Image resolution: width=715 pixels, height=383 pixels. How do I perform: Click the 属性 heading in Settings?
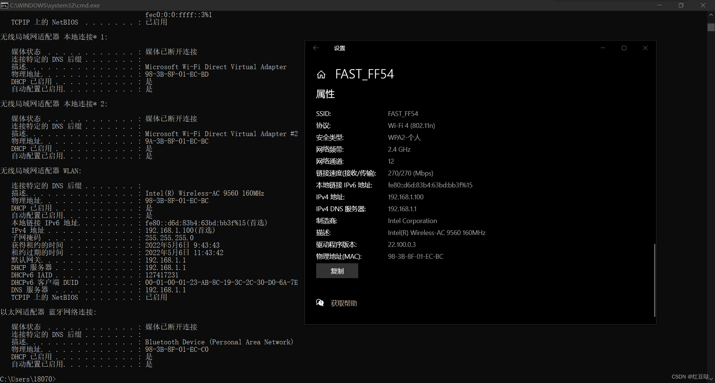pos(325,94)
